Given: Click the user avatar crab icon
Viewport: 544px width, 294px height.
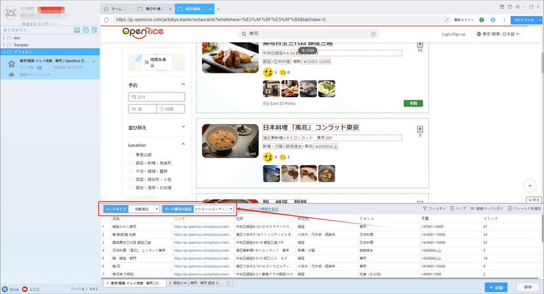Looking at the screenshot, I should [10, 13].
